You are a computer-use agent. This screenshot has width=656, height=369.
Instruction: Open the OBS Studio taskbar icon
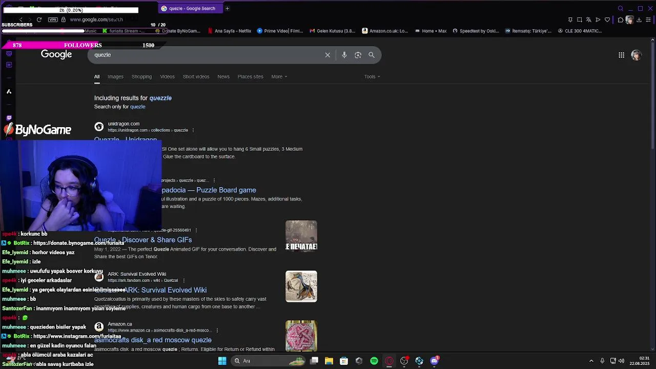(404, 361)
